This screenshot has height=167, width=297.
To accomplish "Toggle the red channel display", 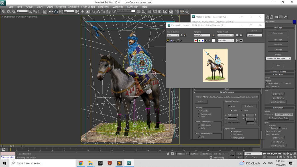I will point(196,40).
